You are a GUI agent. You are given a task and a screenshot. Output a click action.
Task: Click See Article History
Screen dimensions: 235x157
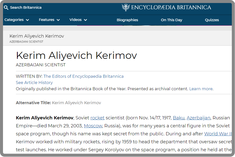point(34,82)
